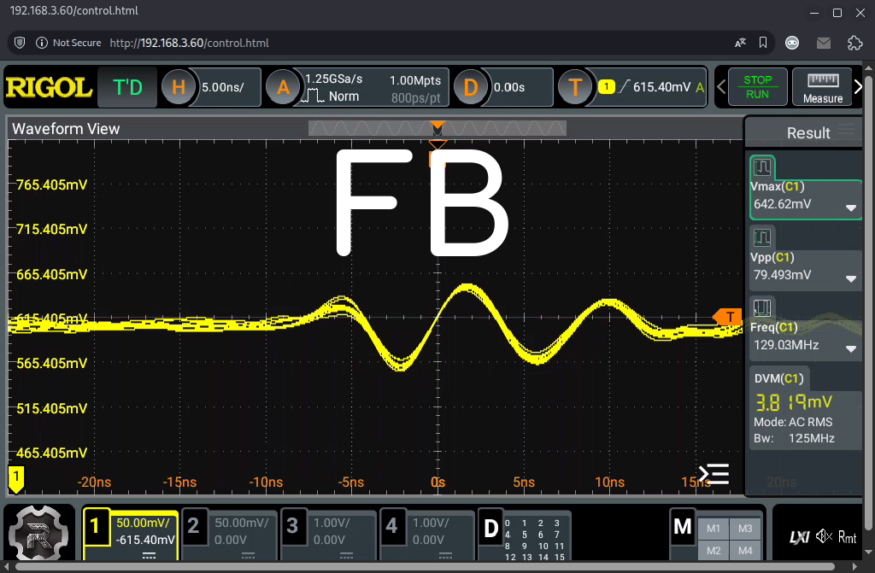Viewport: 875px width, 573px height.
Task: Open delay D settings
Action: (x=471, y=88)
